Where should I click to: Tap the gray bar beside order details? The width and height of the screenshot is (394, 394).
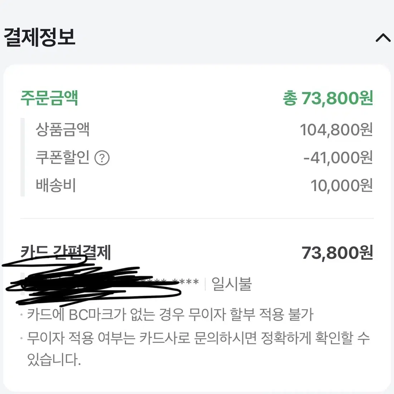23,157
